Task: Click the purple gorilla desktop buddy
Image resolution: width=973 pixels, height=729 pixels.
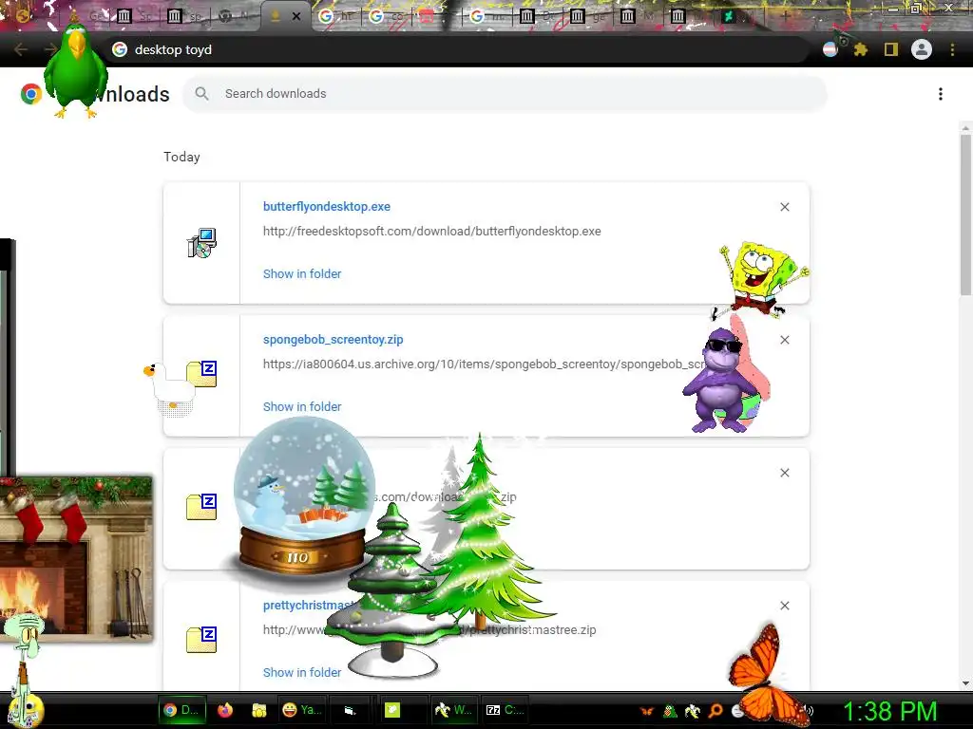Action: coord(720,380)
